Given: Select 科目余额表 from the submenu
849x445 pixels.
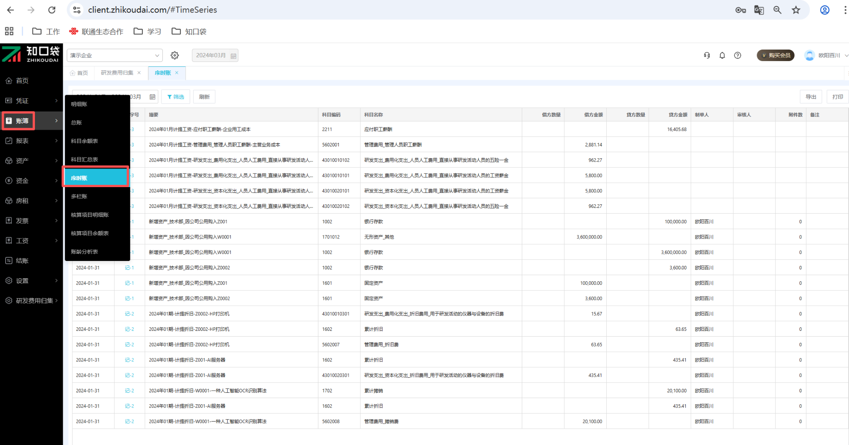Looking at the screenshot, I should tap(84, 141).
